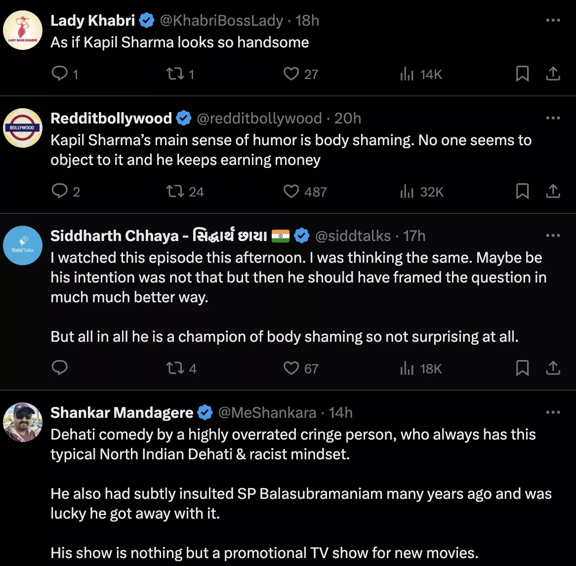Open more options on Siddharth Chhaya's tweet

[553, 236]
